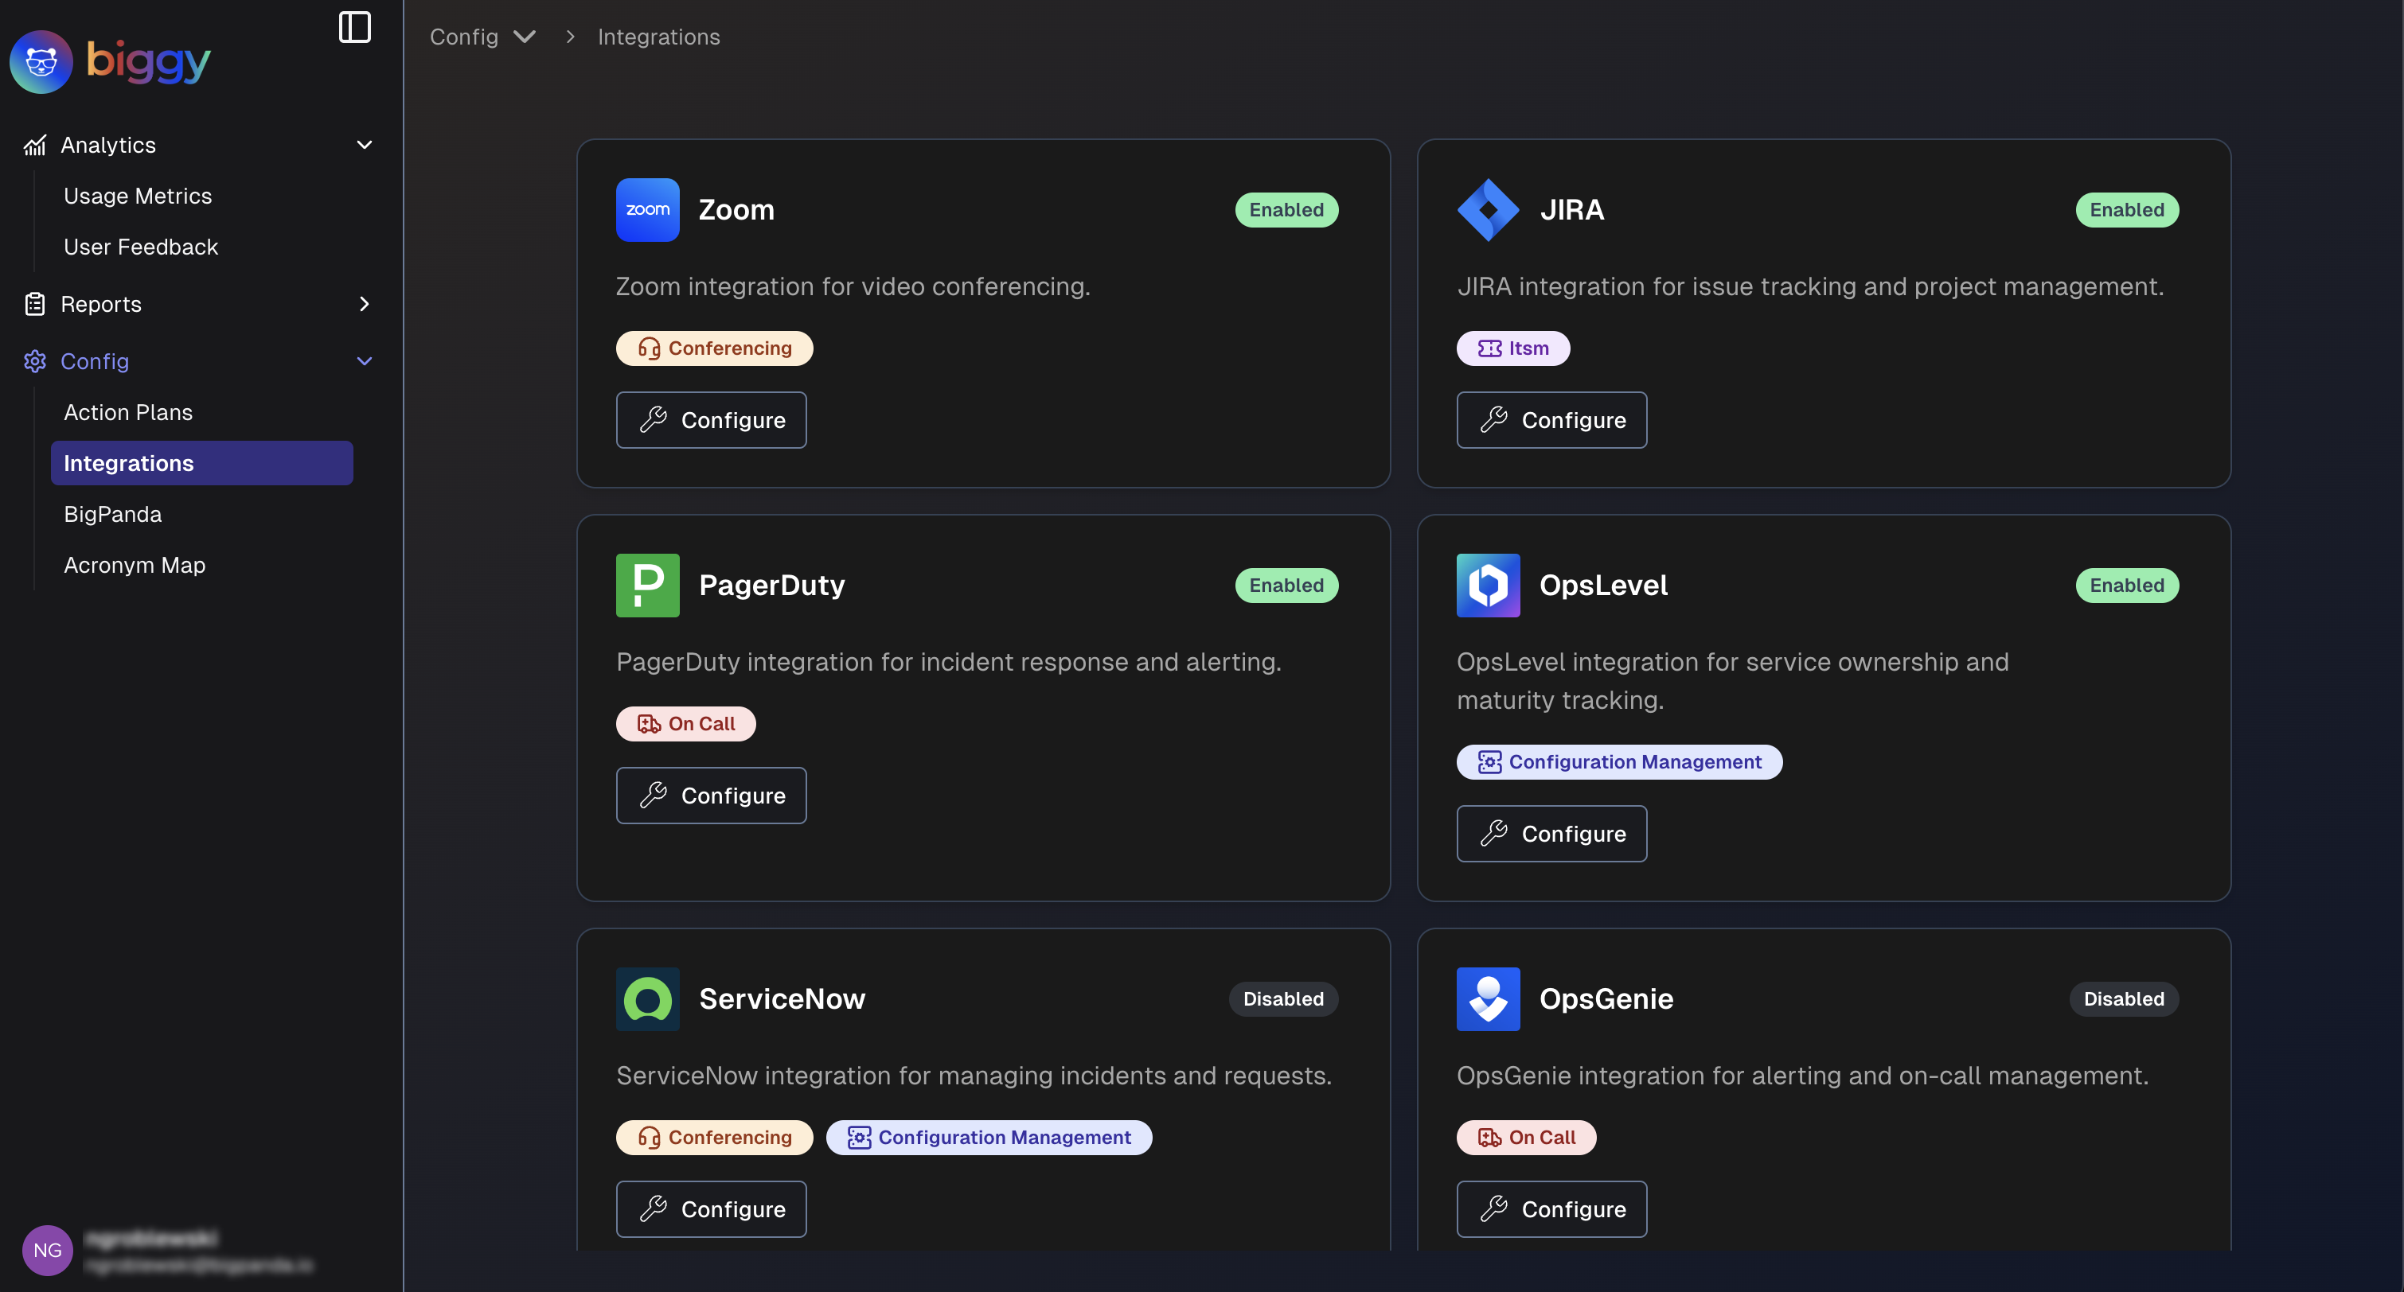The height and width of the screenshot is (1292, 2404).
Task: Toggle the ServiceNow Disabled status badge
Action: pos(1283,998)
